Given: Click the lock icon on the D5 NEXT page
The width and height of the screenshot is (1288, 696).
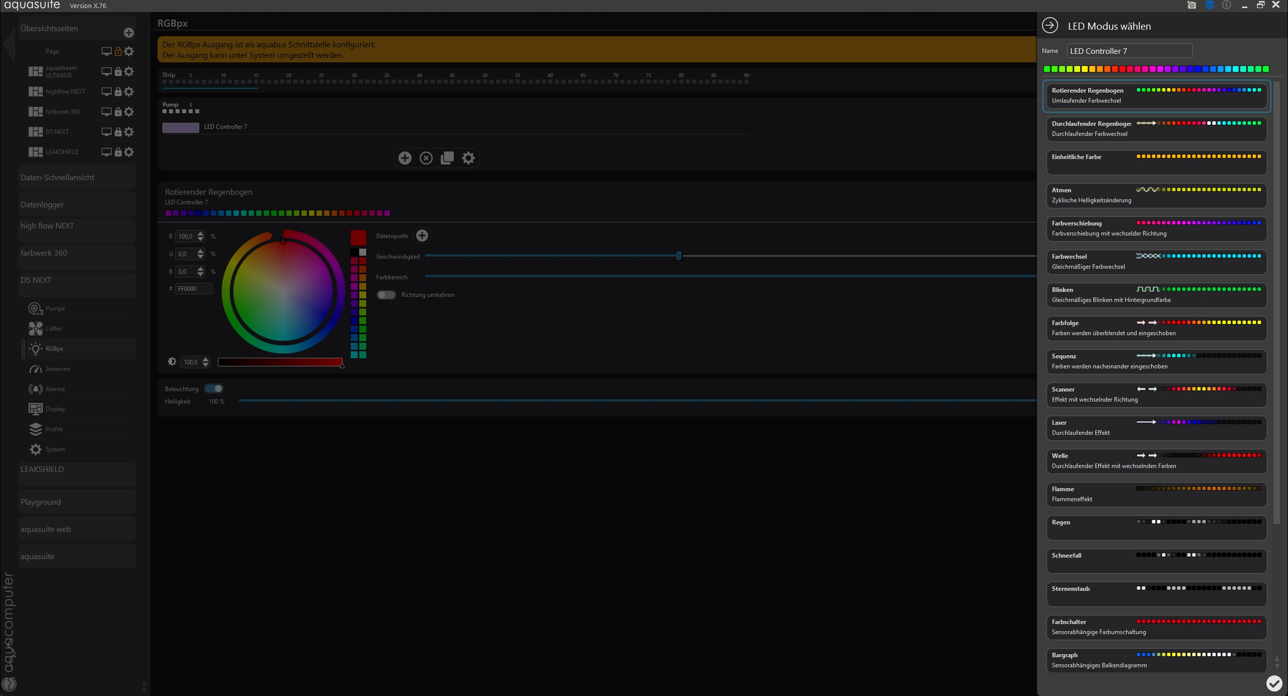Looking at the screenshot, I should tap(118, 132).
